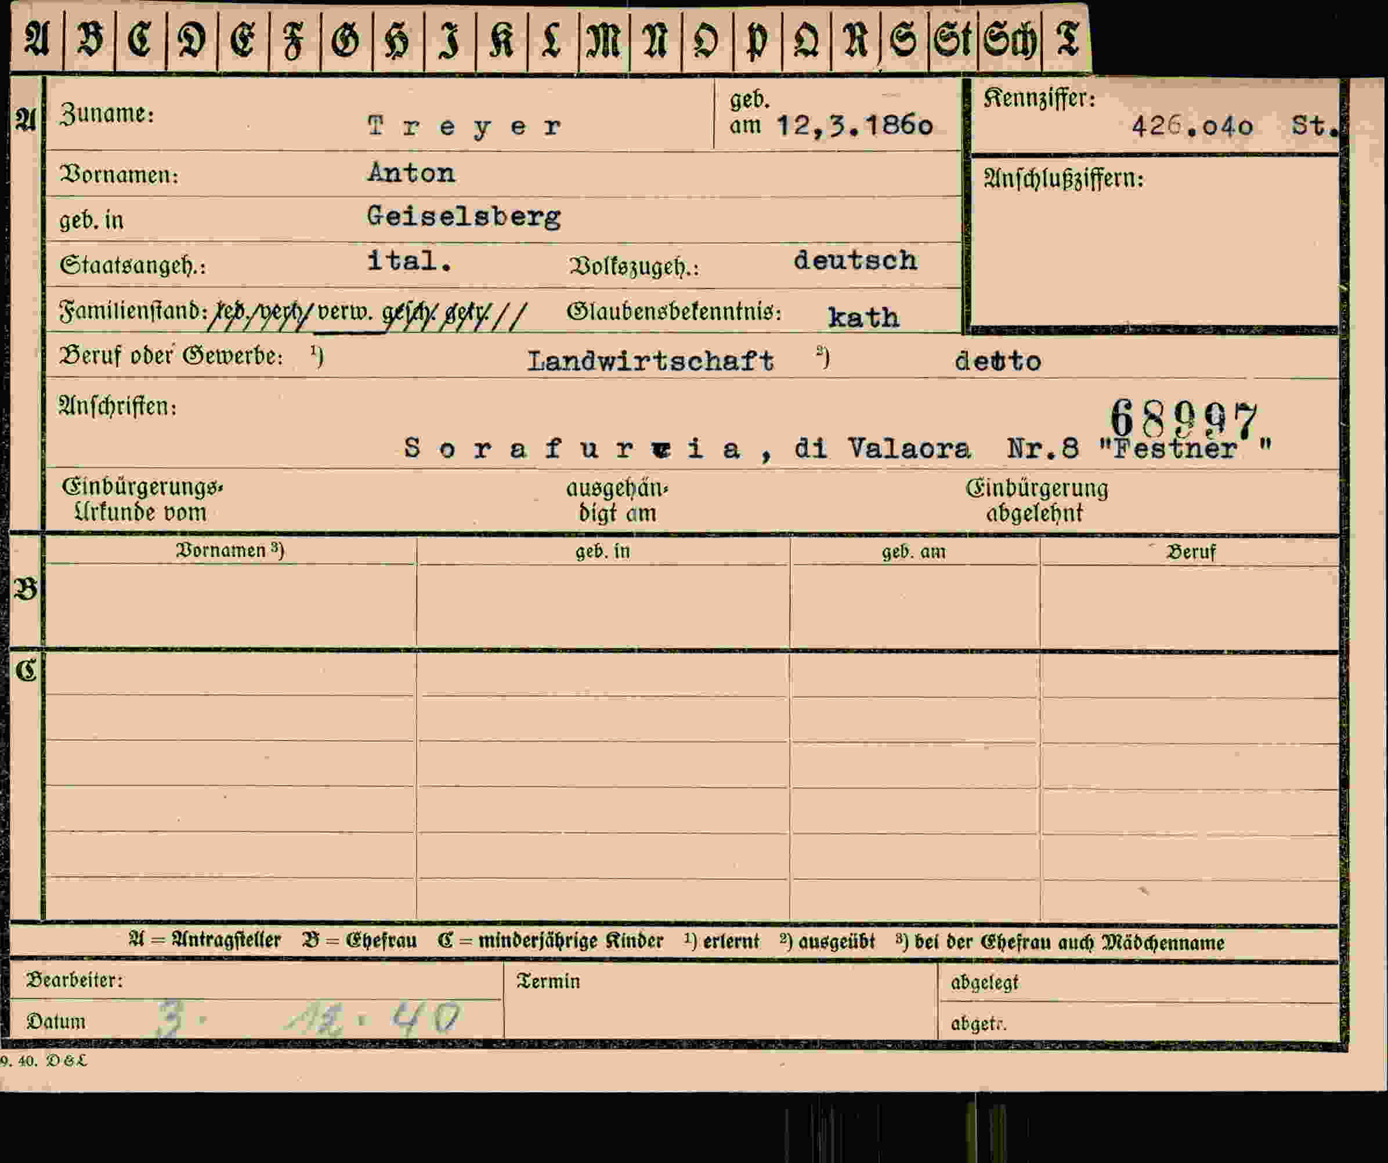Click the Einbürgerung abgelehnt label
This screenshot has width=1388, height=1163.
coord(1036,501)
